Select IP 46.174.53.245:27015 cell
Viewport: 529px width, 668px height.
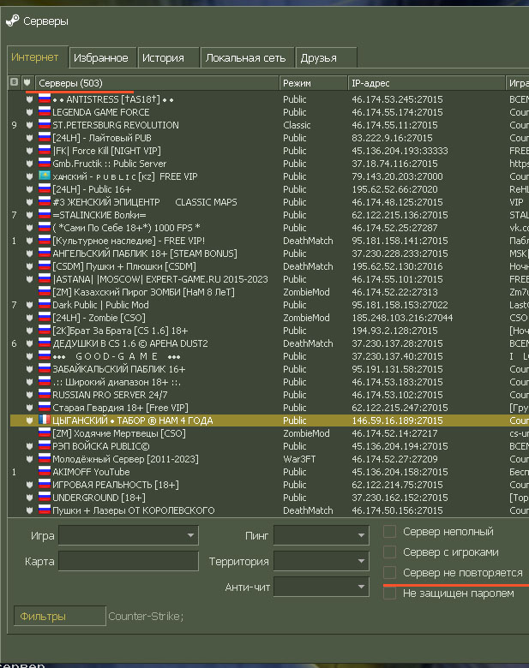click(x=397, y=99)
